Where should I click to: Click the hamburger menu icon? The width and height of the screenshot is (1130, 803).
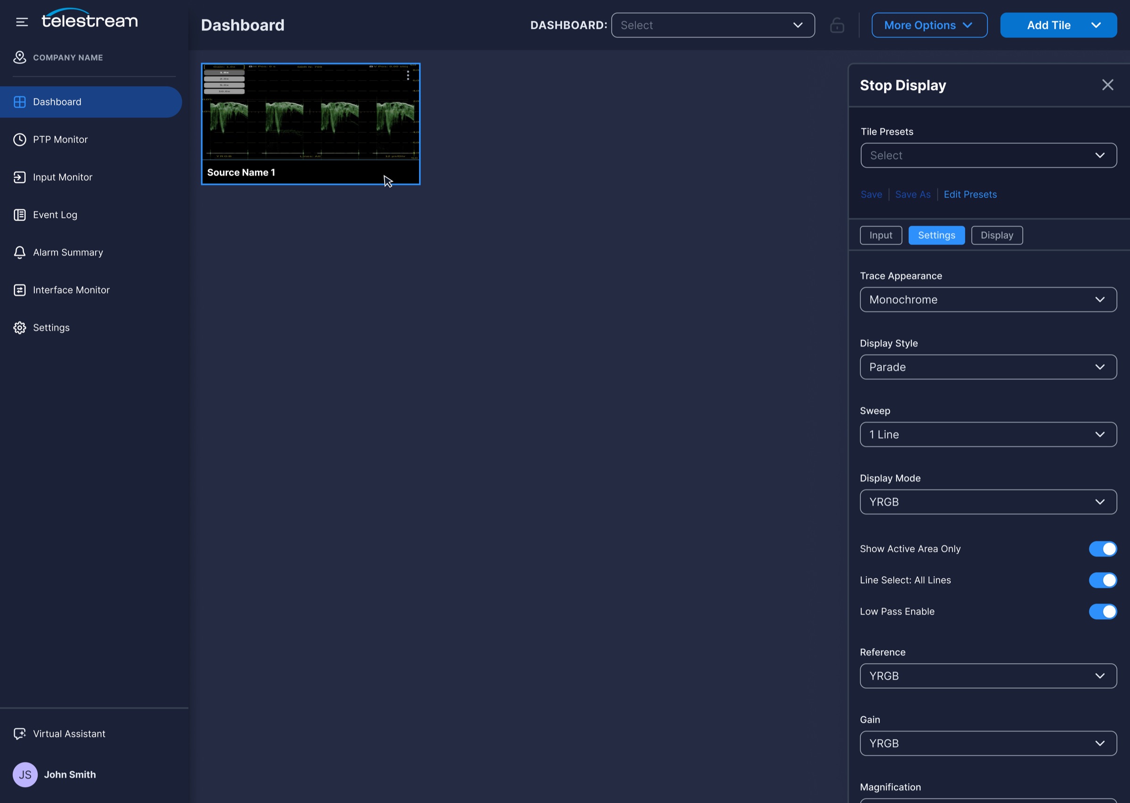(22, 22)
